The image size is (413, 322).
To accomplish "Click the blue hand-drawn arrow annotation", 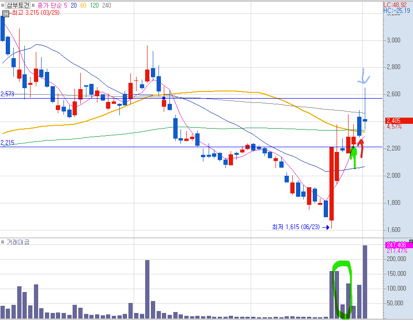I will coord(364,76).
